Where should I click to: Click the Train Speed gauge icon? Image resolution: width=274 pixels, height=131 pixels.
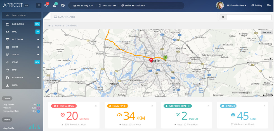(119, 115)
